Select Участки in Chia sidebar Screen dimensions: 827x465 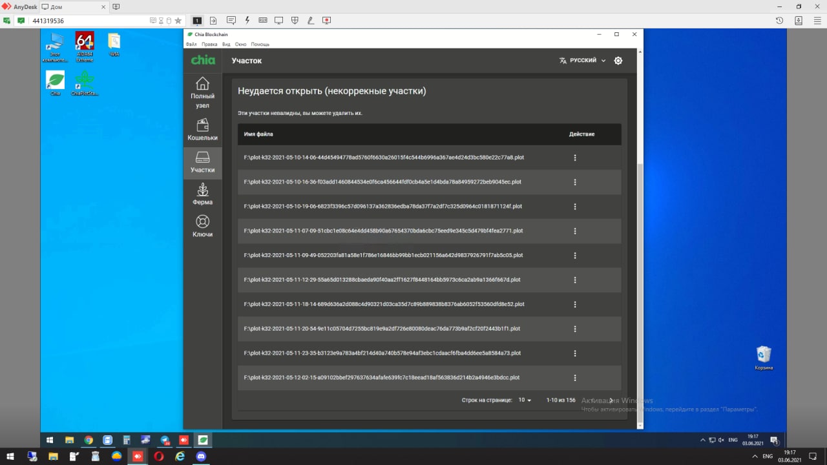tap(202, 162)
